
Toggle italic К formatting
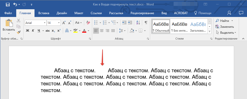click(33, 31)
